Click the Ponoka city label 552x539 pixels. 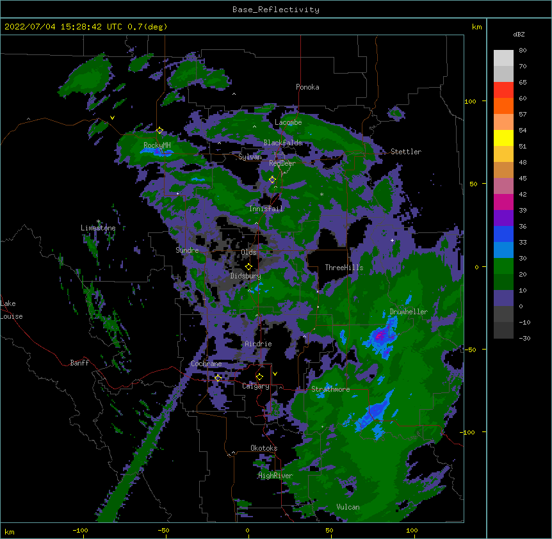(x=307, y=87)
